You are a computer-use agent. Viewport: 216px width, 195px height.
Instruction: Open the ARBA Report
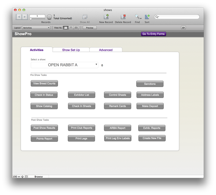(118, 128)
